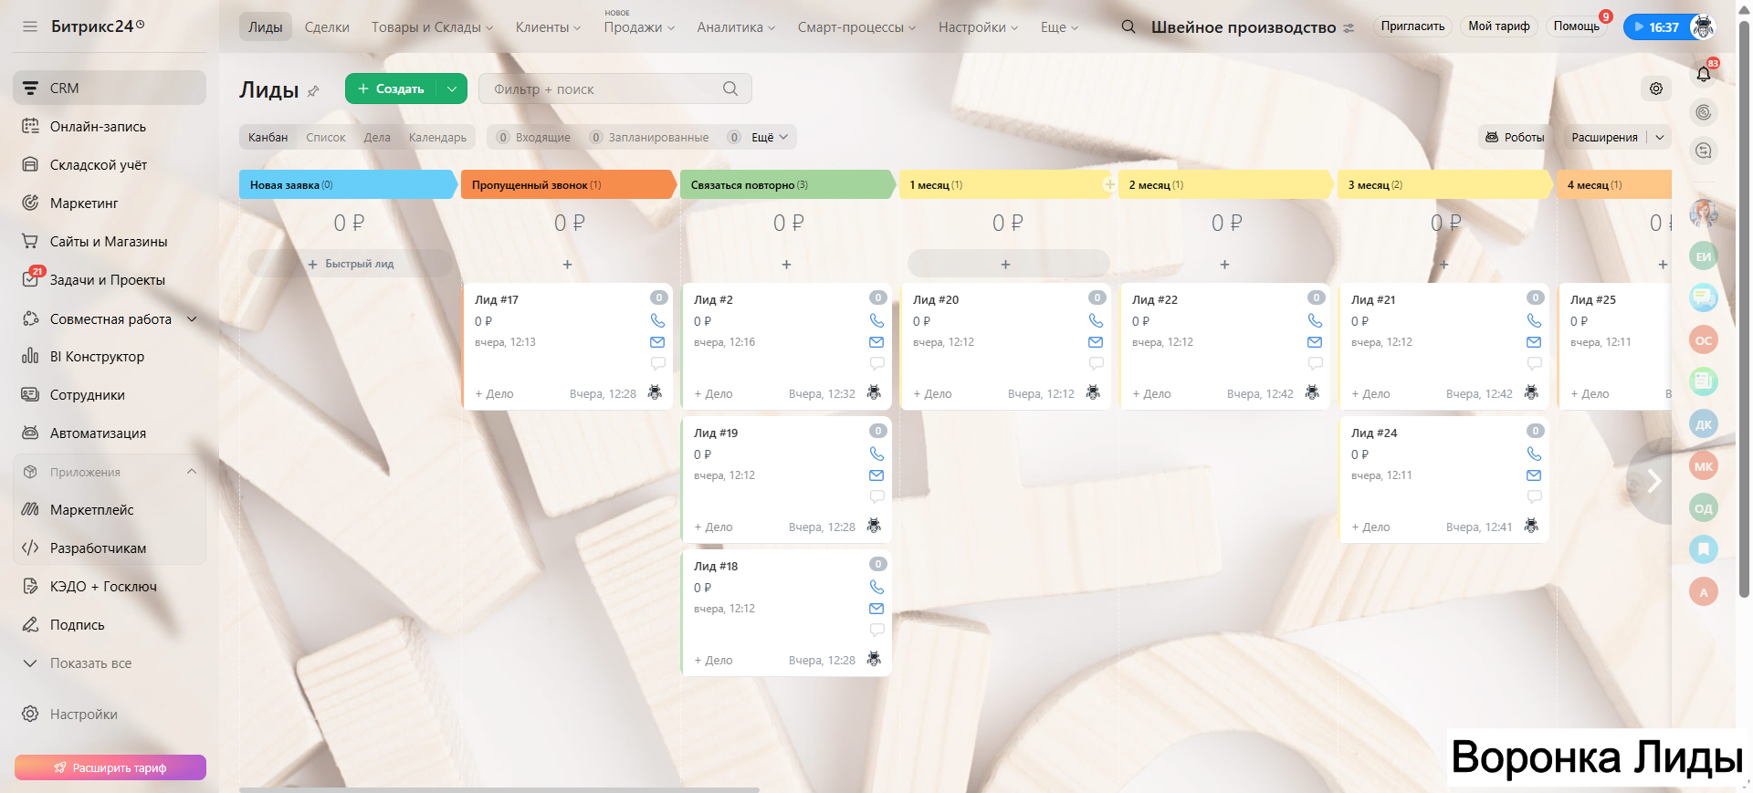The width and height of the screenshot is (1753, 793).
Task: Switch to Список view
Action: (x=326, y=137)
